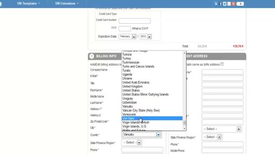Click country list scroll up arrow
Screen dimensions: 275x154
[184, 53]
